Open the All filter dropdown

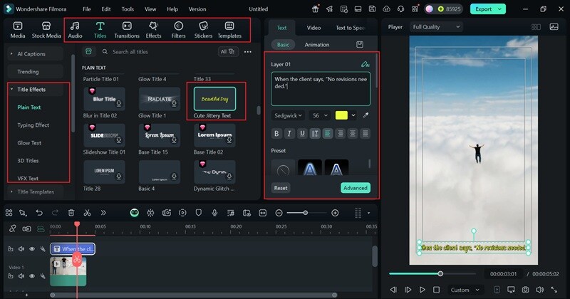pos(228,51)
